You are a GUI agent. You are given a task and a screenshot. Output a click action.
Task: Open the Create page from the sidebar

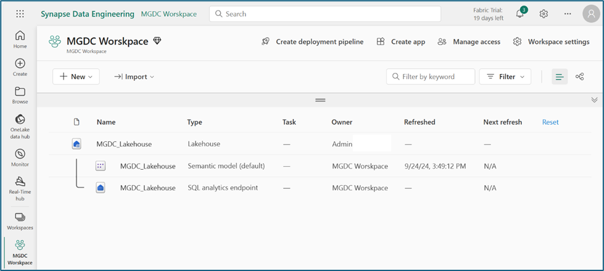click(x=20, y=67)
